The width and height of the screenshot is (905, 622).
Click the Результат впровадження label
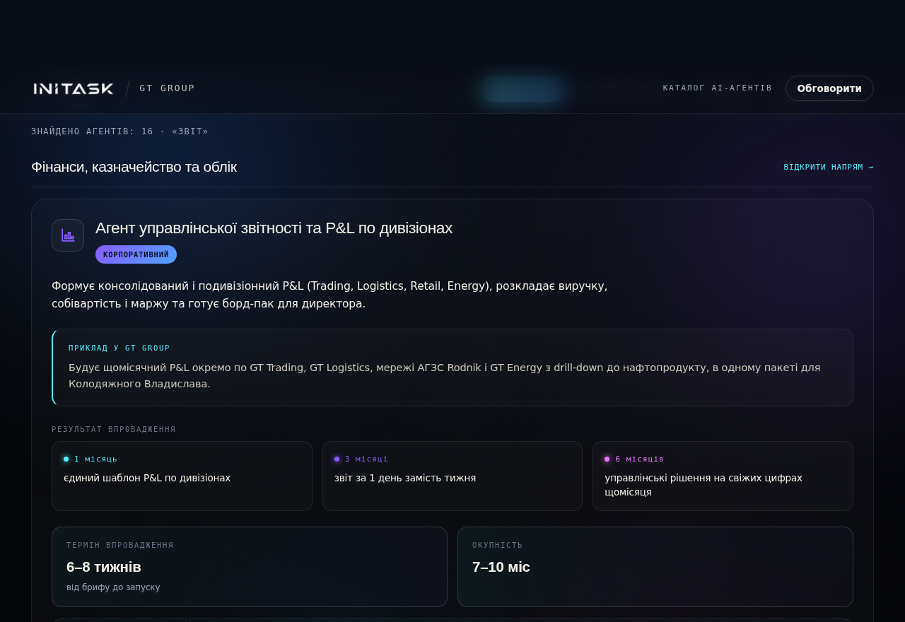coord(114,429)
